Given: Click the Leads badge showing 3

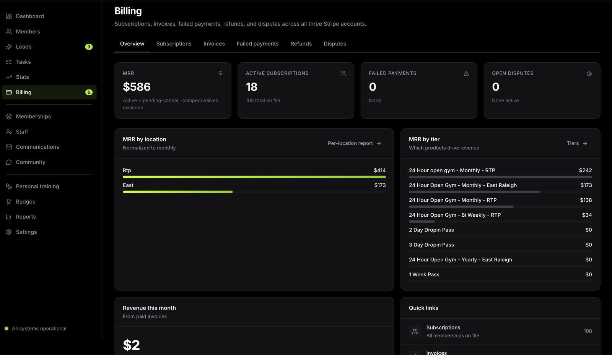Looking at the screenshot, I should pos(89,47).
